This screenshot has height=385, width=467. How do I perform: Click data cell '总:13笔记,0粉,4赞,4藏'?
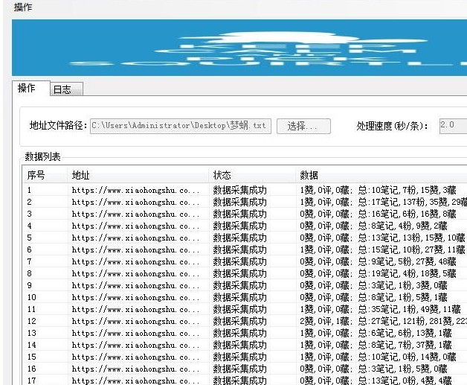point(405,381)
